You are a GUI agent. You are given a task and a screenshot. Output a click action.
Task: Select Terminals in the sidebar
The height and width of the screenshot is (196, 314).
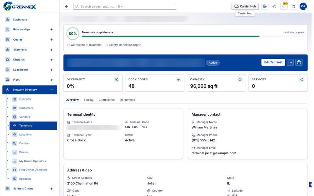(x=33, y=125)
